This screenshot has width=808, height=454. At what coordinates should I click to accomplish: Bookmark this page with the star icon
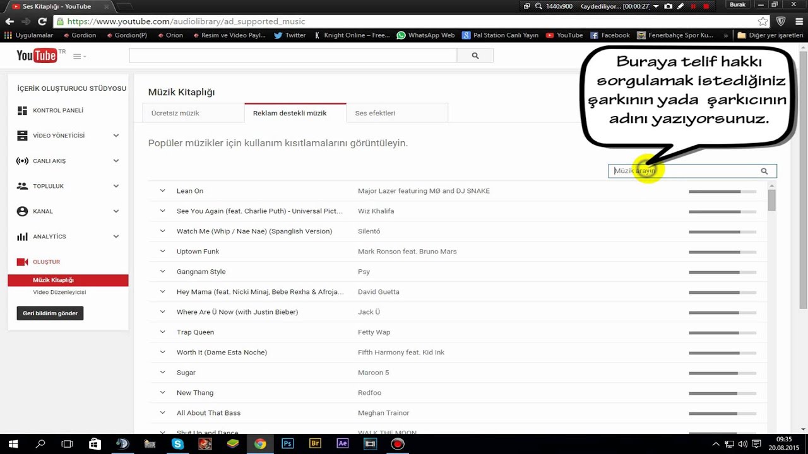coord(763,21)
